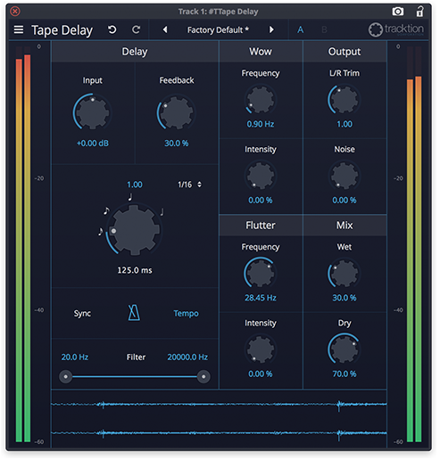Click the 125.0 ms delay time value

135,270
